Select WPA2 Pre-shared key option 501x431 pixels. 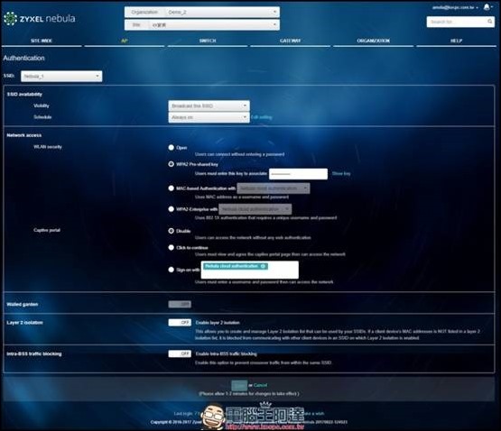click(172, 164)
